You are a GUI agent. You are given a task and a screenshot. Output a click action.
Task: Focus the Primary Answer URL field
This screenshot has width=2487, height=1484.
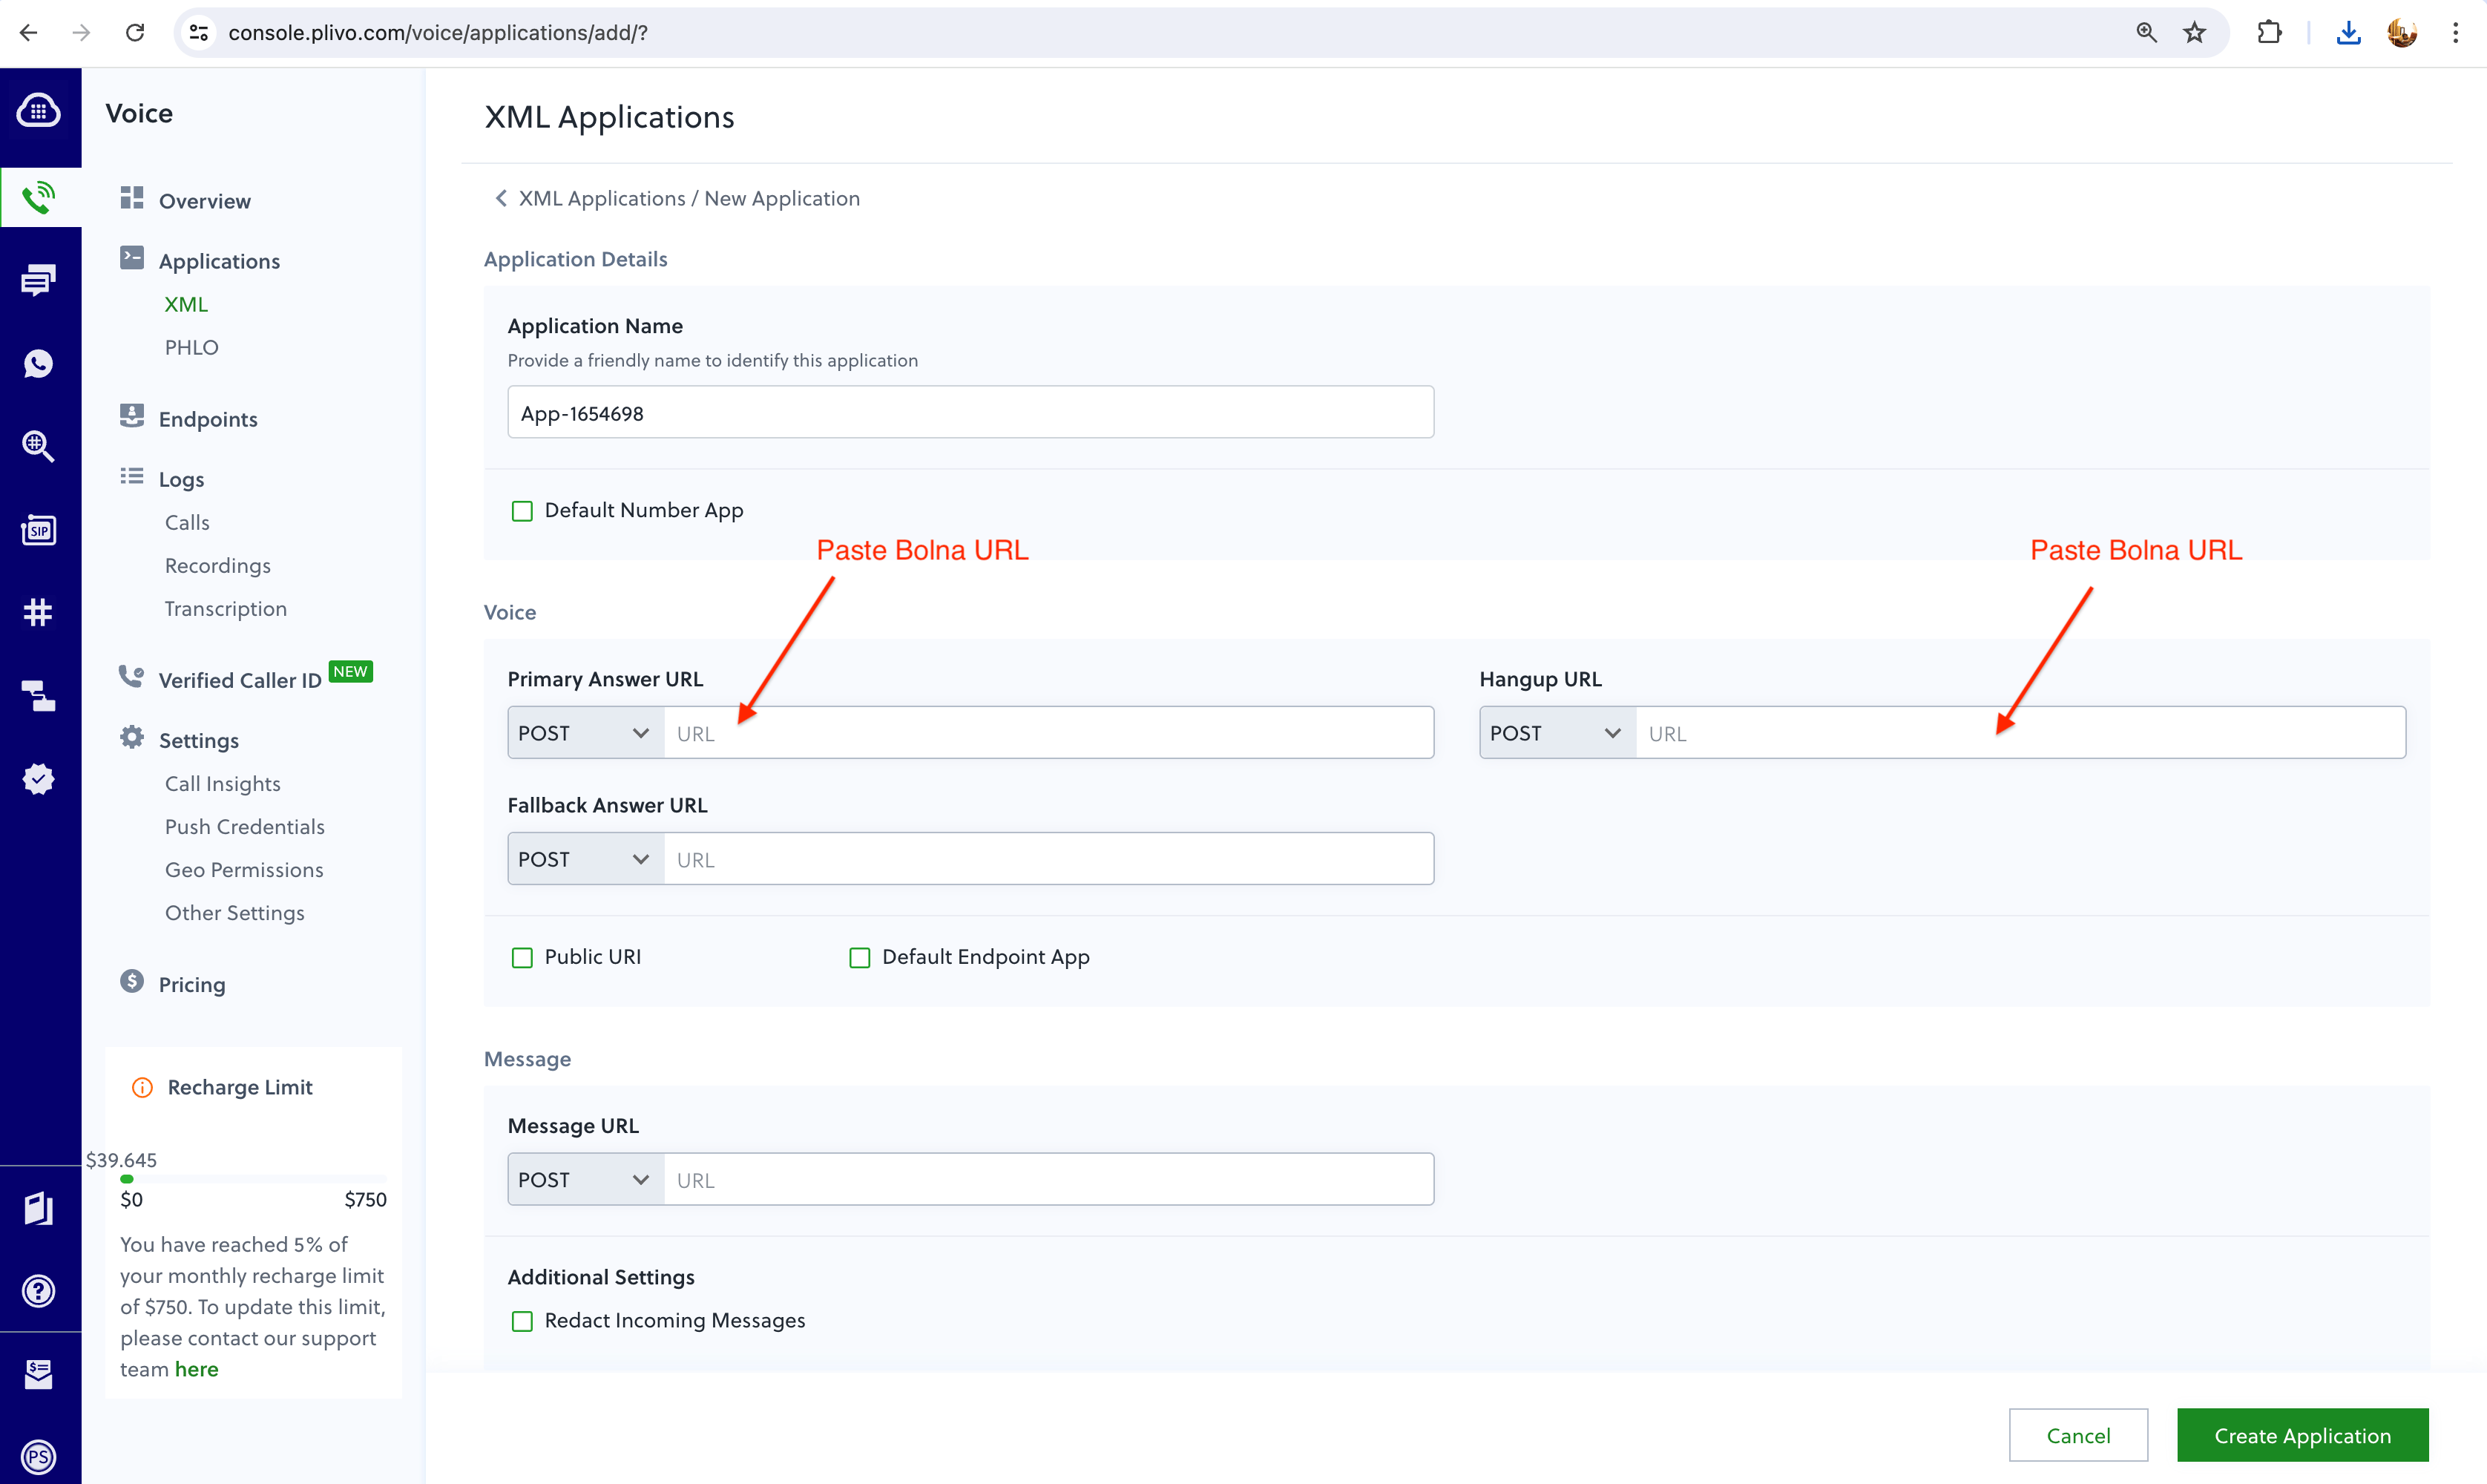tap(1048, 733)
